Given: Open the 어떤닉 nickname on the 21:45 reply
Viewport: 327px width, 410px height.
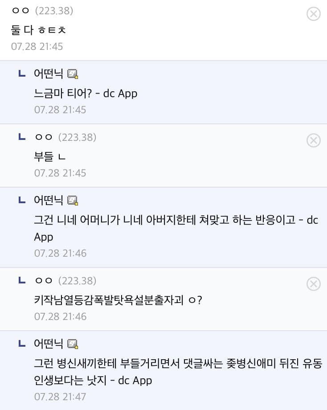Looking at the screenshot, I should tap(49, 74).
